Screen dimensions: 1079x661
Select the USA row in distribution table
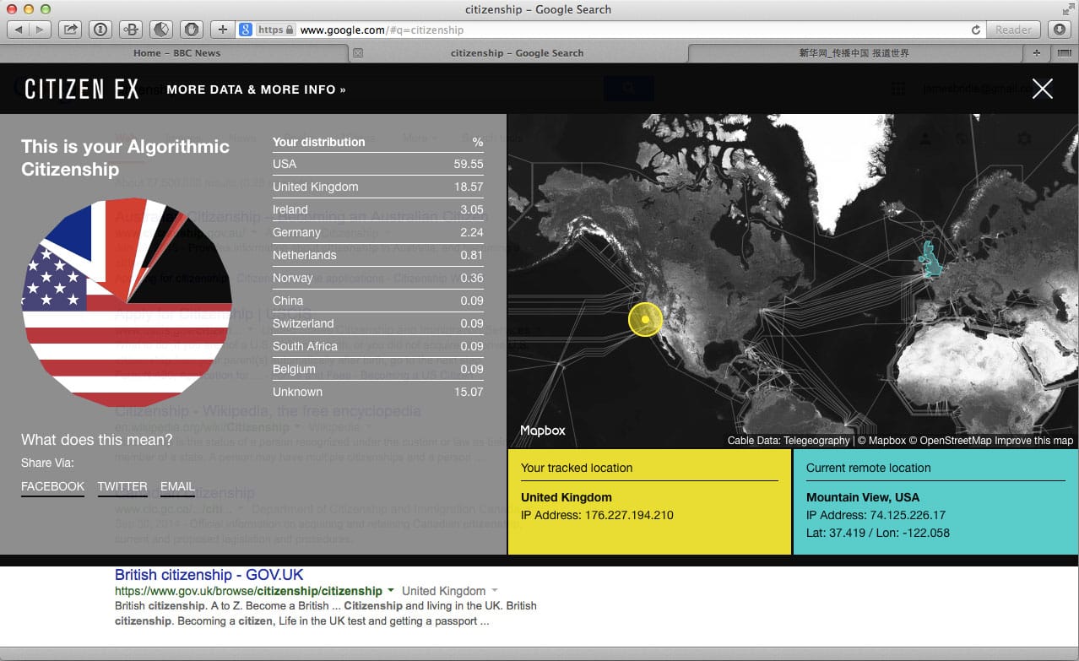pyautogui.click(x=378, y=164)
